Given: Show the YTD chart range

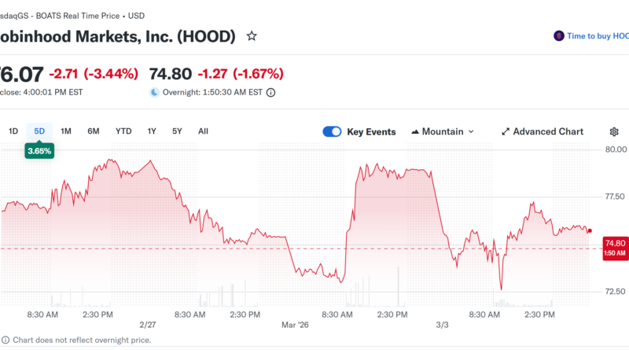Looking at the screenshot, I should pos(123,131).
